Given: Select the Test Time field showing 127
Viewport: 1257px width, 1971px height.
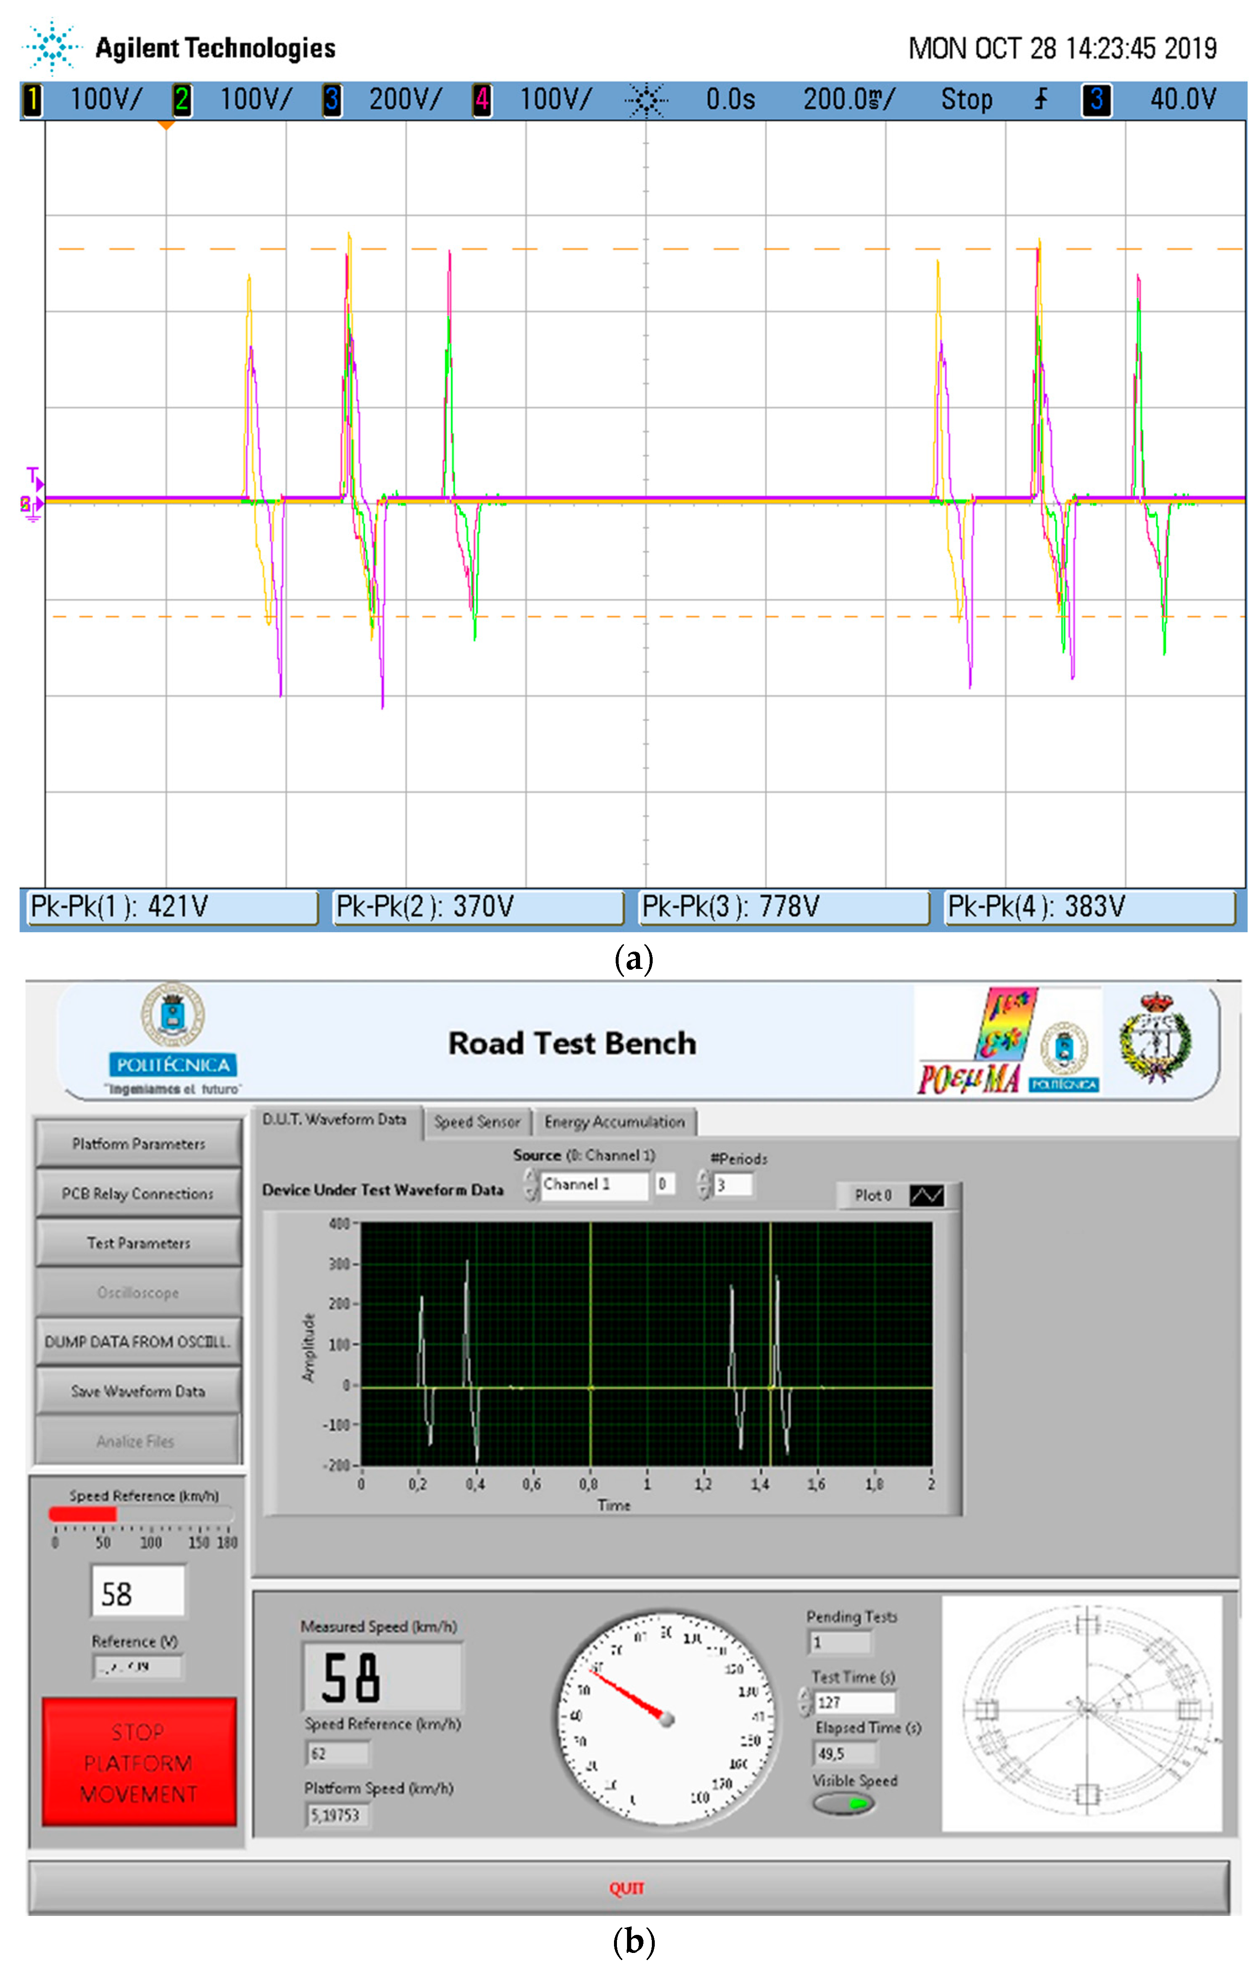Looking at the screenshot, I should pyautogui.click(x=856, y=1703).
